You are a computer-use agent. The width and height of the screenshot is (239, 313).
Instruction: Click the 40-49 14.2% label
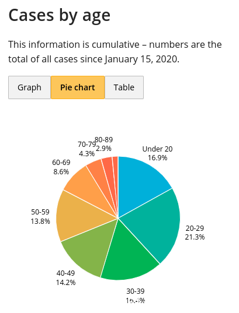pyautogui.click(x=65, y=277)
